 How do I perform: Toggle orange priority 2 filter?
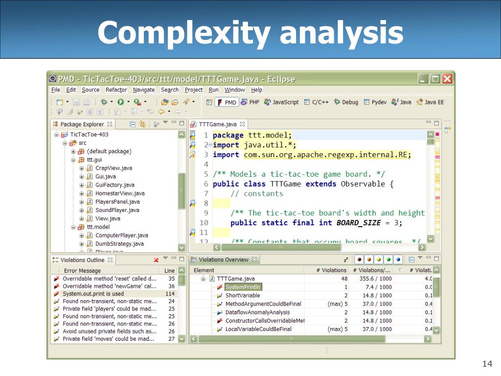pos(369,259)
